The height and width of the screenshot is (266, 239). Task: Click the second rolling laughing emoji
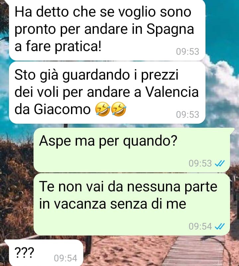(x=119, y=109)
